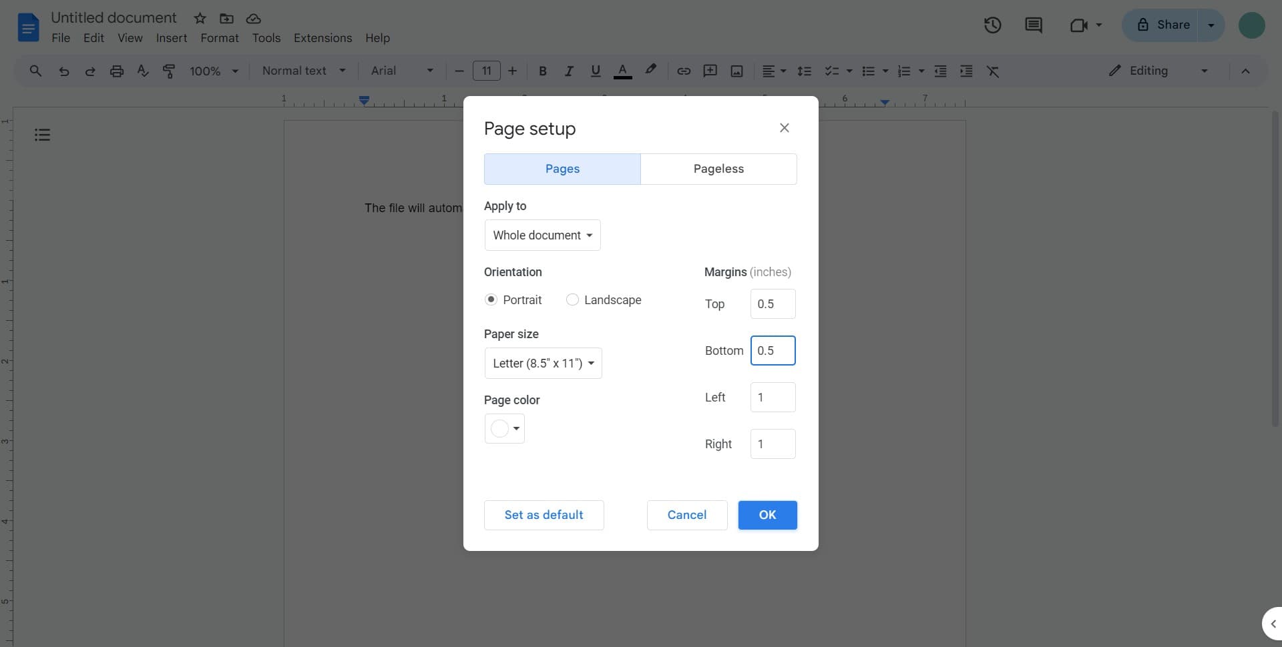Clear formatting with the toolbar icon
The height and width of the screenshot is (647, 1282).
994,71
